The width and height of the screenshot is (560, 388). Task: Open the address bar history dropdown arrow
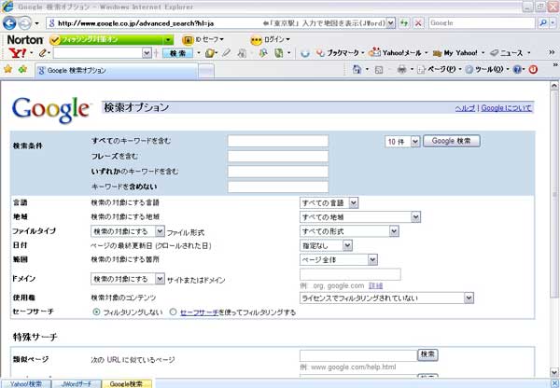point(391,23)
